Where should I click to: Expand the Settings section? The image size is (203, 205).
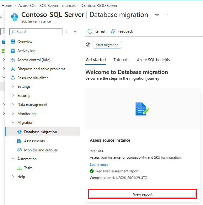24,87
